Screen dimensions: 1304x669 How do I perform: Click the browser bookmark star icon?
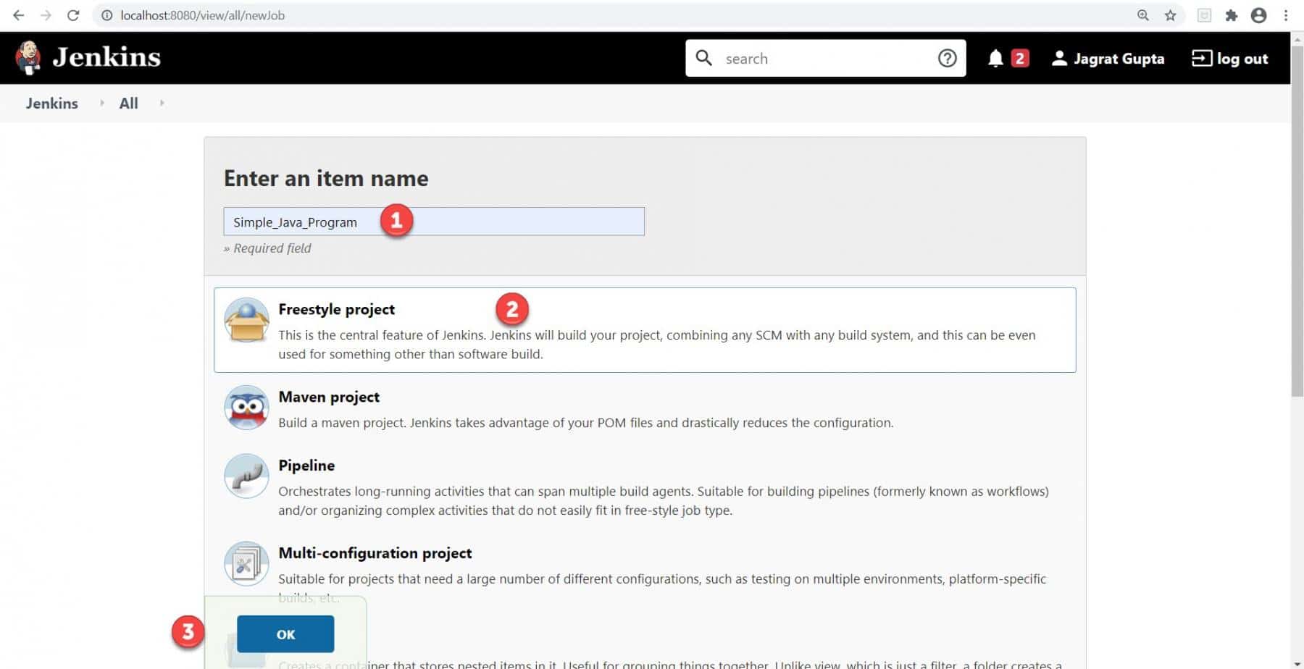point(1169,14)
